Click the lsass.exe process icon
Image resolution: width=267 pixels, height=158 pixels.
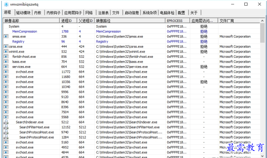[x=6, y=61]
